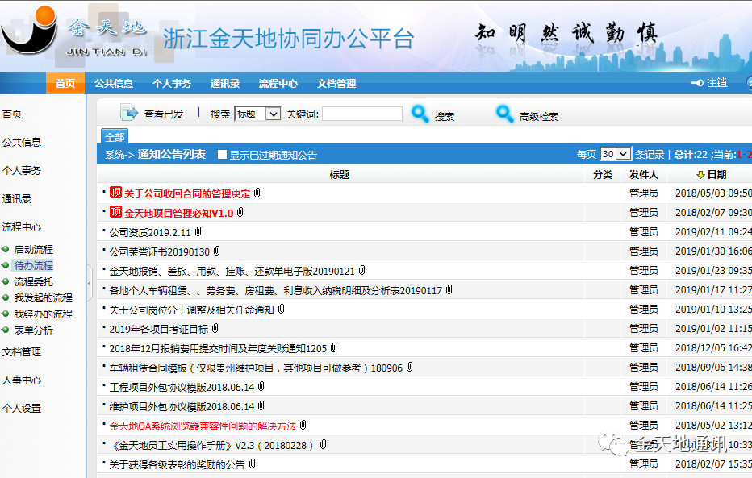The image size is (752, 478).
Task: Expand 公共信息 in the sidebar
Action: 22,142
